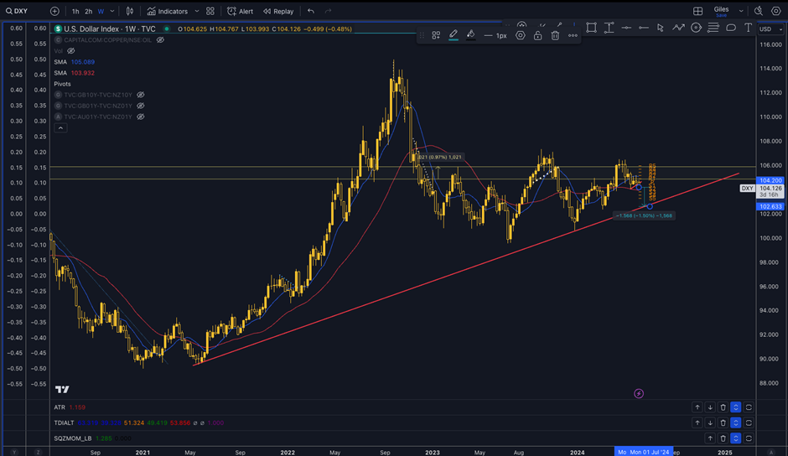Open line color picker with pencil swatch
Image resolution: width=788 pixels, height=456 pixels.
click(x=454, y=35)
